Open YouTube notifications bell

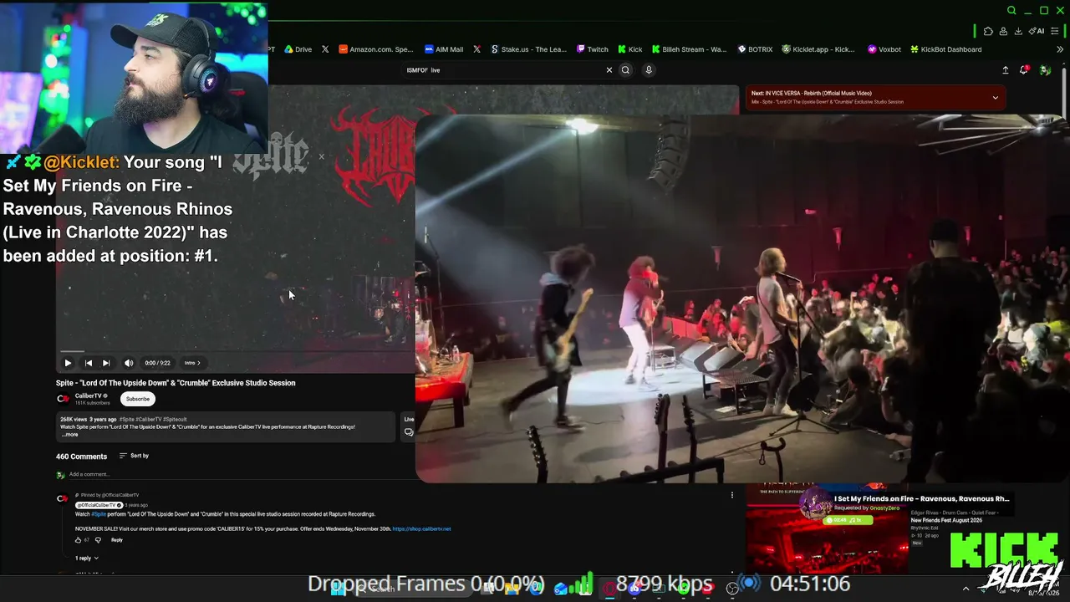click(1024, 70)
